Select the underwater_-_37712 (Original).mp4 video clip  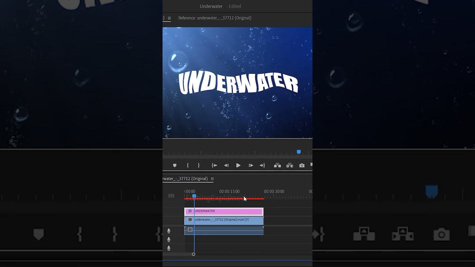[x=224, y=220]
